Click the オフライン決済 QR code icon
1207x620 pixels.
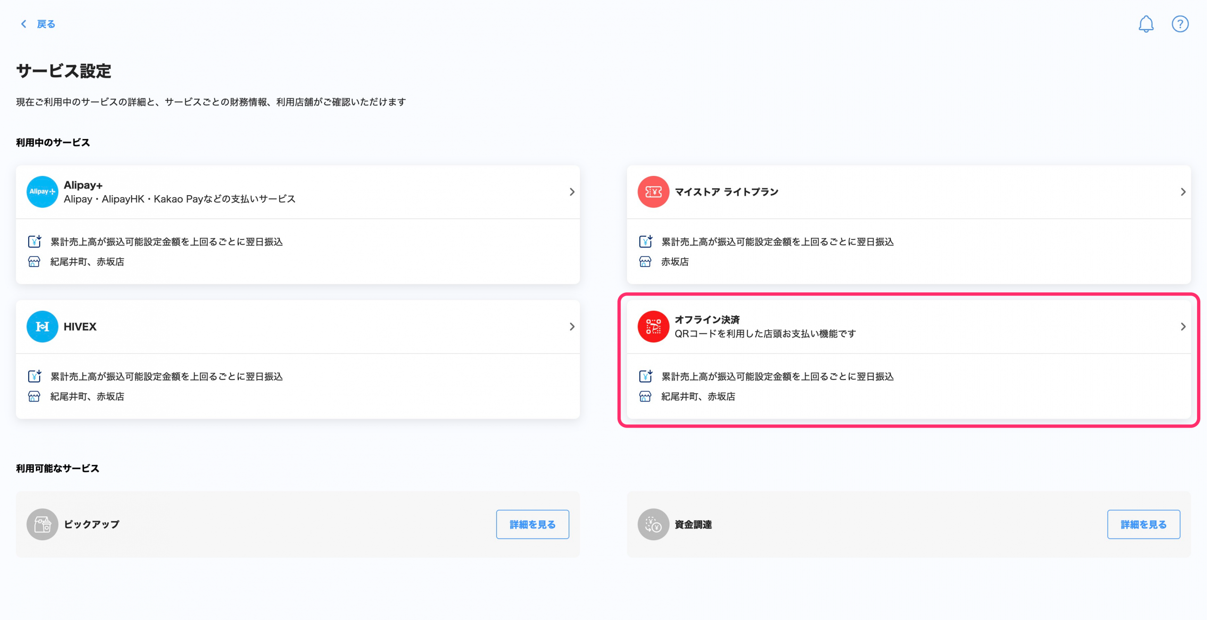coord(653,327)
